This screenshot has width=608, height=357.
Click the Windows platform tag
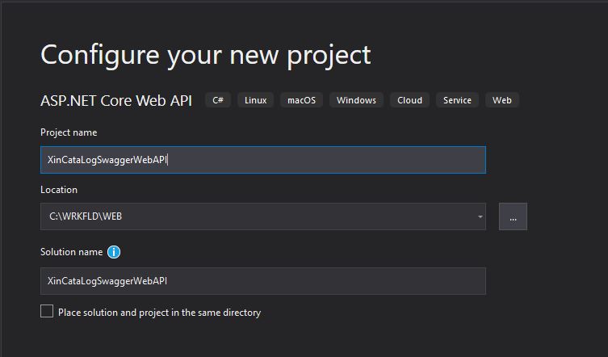(x=356, y=100)
